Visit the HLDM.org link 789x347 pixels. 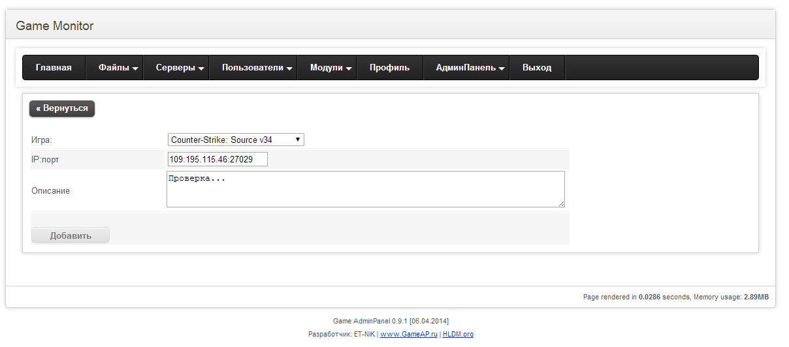pyautogui.click(x=458, y=334)
